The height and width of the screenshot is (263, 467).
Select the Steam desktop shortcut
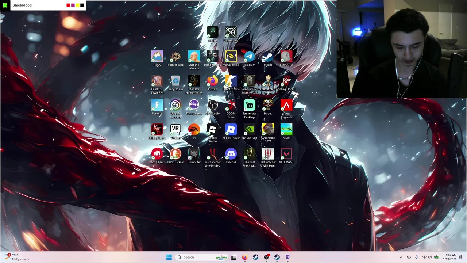[268, 58]
